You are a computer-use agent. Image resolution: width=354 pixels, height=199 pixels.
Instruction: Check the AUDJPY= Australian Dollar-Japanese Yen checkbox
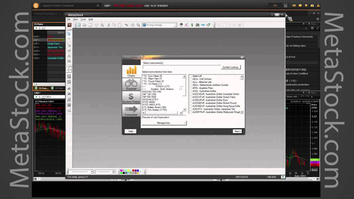[x=190, y=109]
